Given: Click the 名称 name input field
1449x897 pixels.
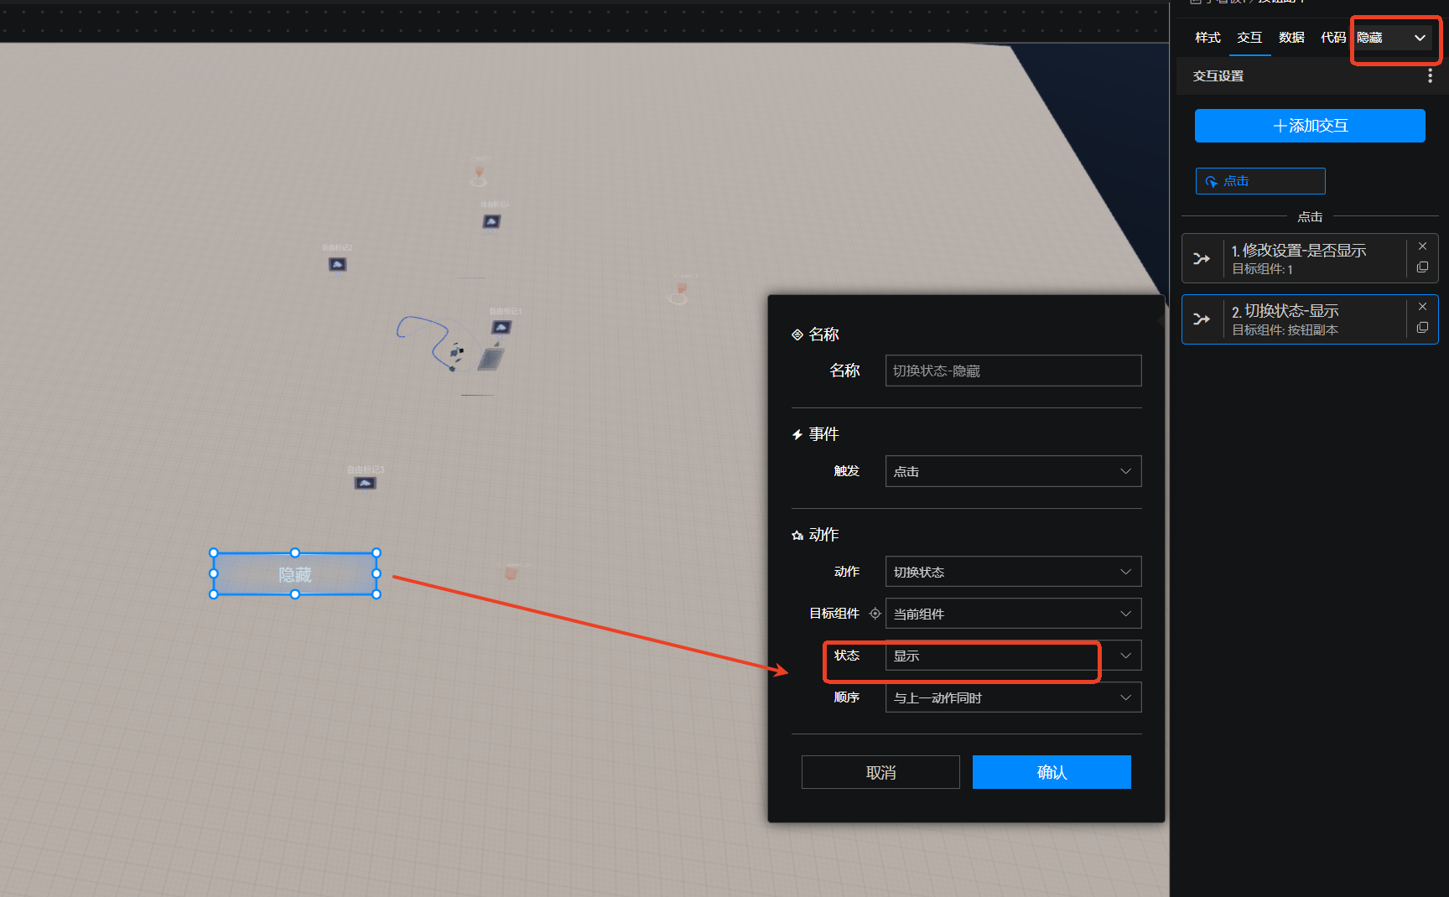Looking at the screenshot, I should point(1013,371).
